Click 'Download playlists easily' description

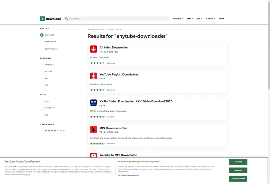tap(101, 84)
